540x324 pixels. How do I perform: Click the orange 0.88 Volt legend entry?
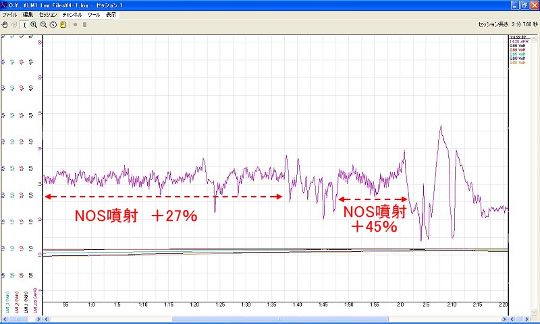517,63
